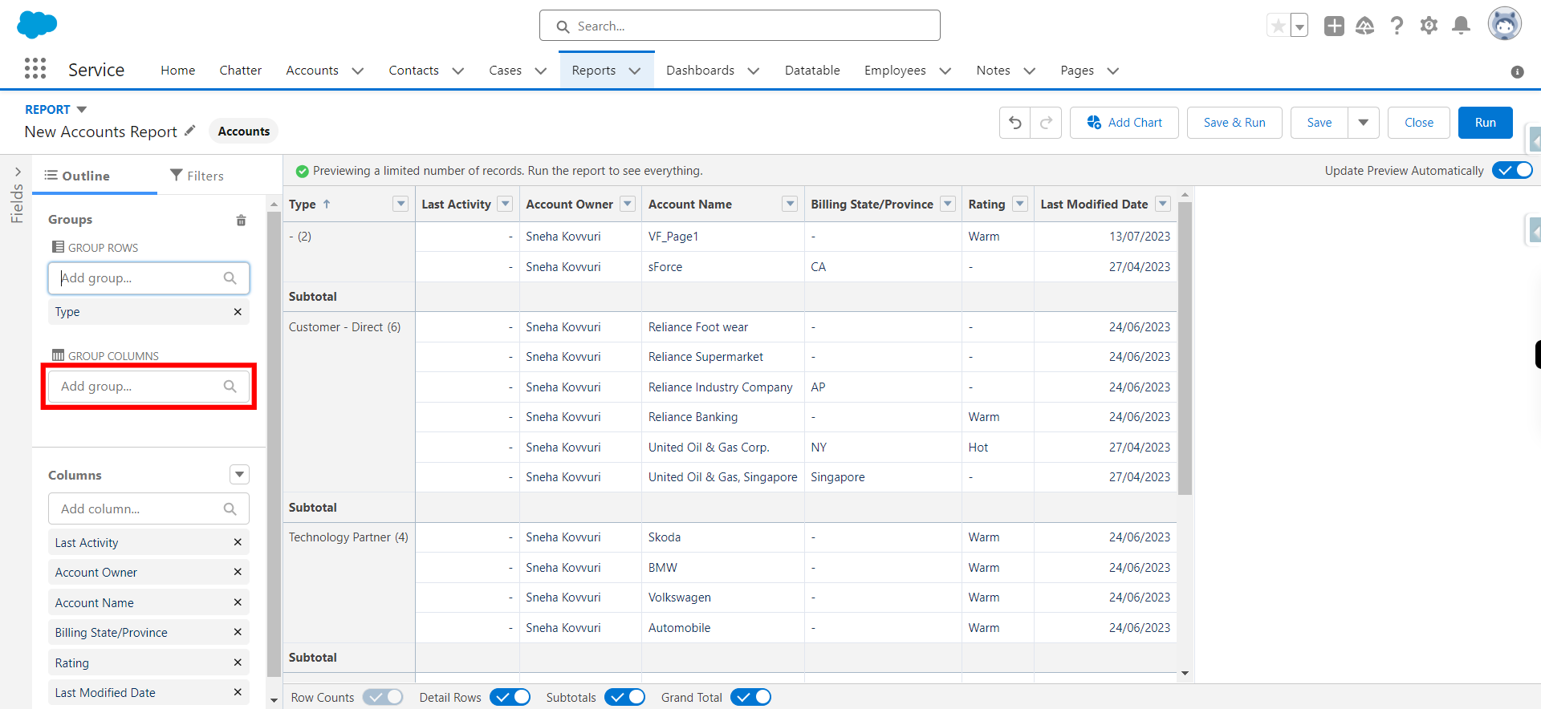Image resolution: width=1541 pixels, height=709 pixels.
Task: Edit report name with pencil icon
Action: (x=190, y=130)
